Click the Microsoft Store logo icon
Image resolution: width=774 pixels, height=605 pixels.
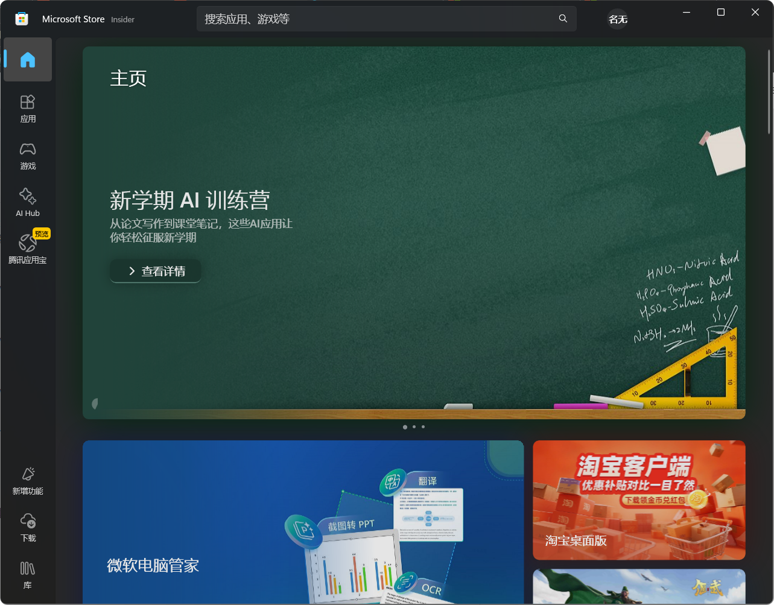coord(22,19)
